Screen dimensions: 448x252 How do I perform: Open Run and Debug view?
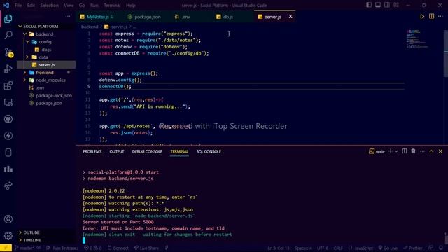[8, 69]
